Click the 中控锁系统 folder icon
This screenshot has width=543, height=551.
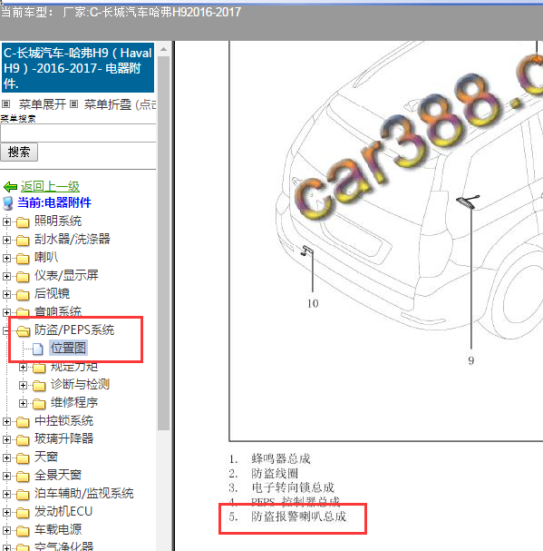(x=23, y=422)
